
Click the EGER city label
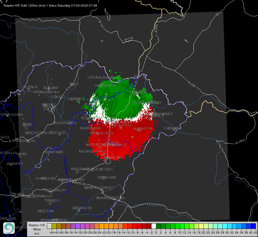pyautogui.click(x=27, y=125)
